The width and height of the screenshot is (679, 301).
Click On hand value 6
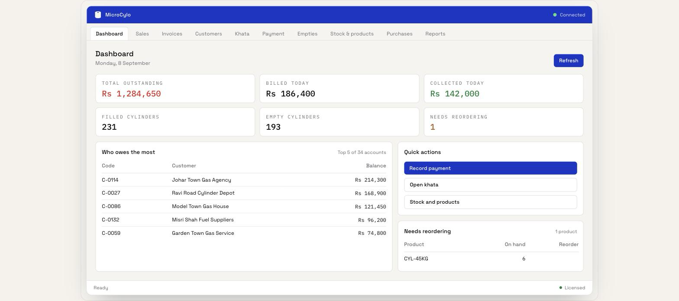click(x=524, y=259)
